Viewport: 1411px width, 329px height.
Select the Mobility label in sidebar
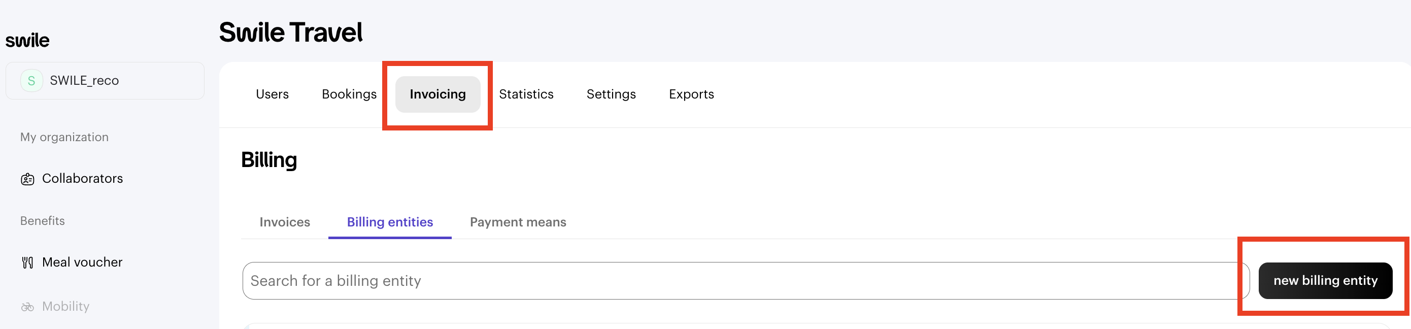click(66, 306)
